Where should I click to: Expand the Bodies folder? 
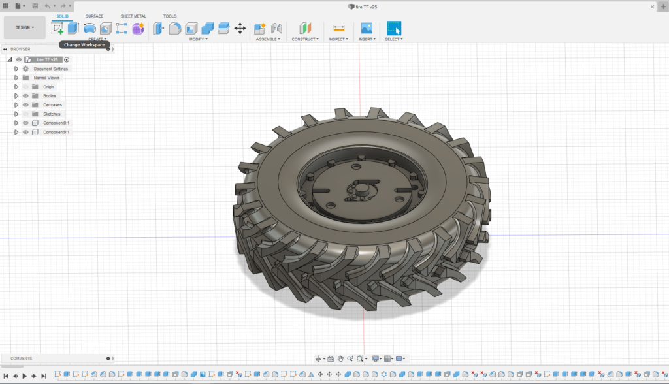click(16, 96)
